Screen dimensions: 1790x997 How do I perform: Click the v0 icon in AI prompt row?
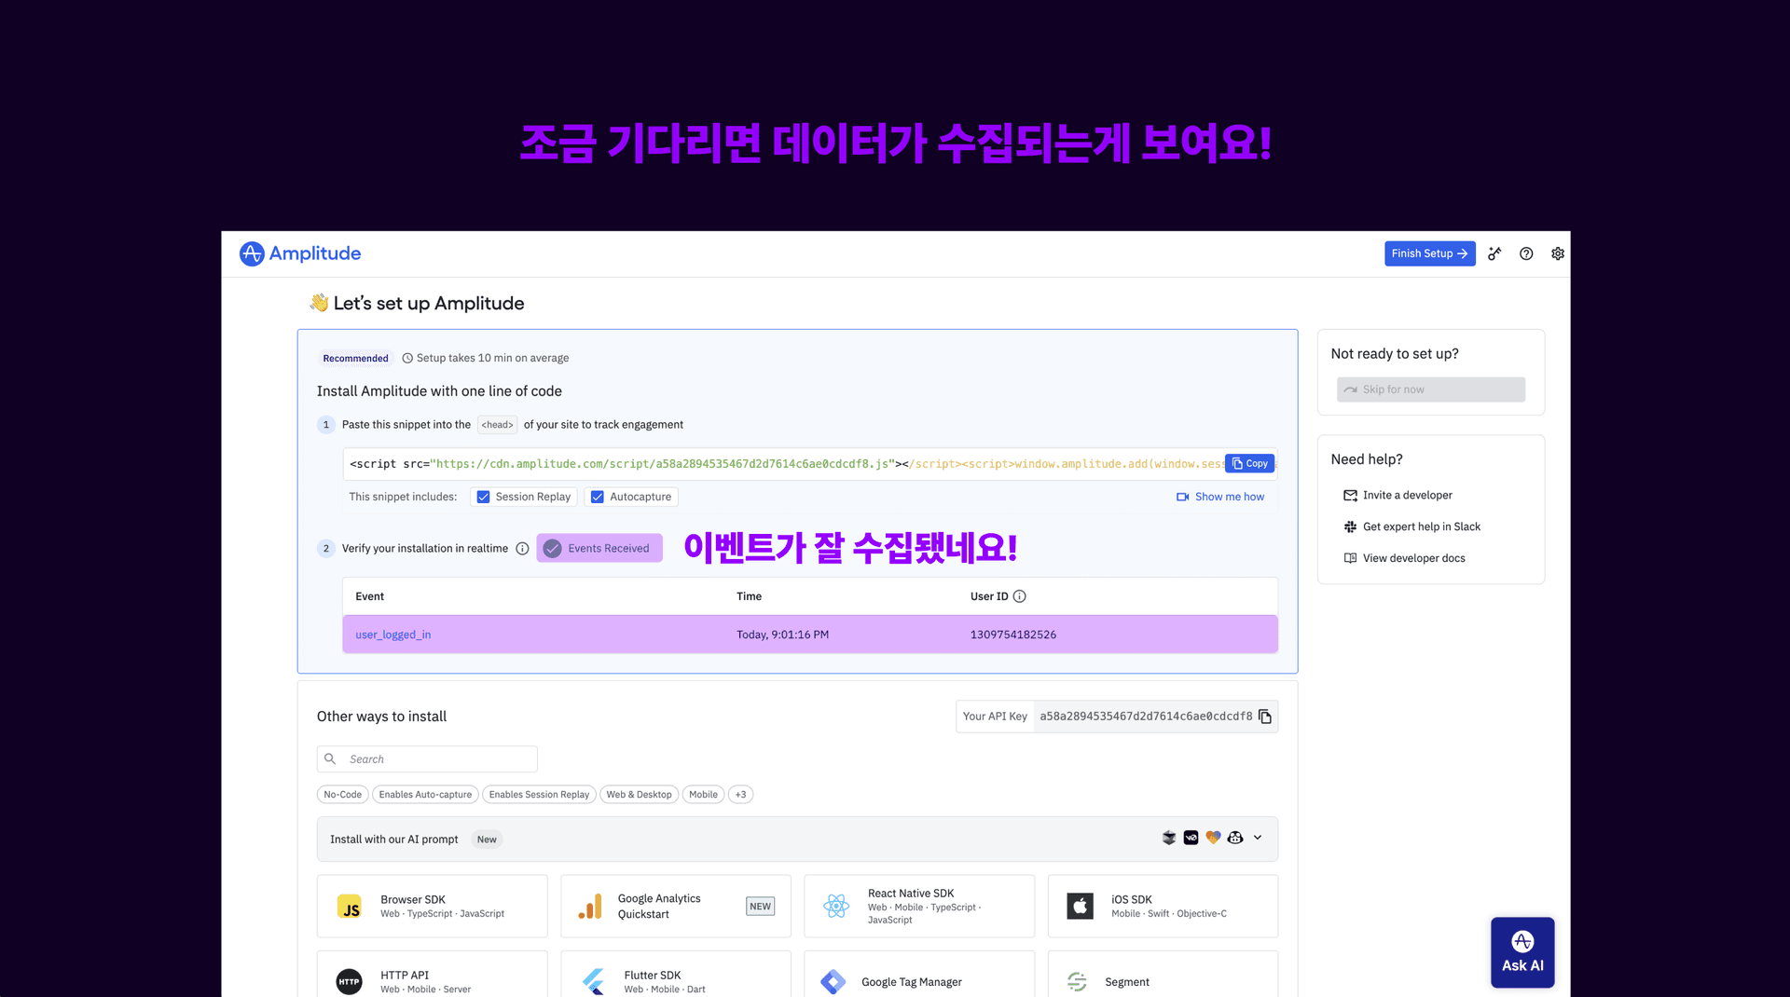click(x=1191, y=838)
